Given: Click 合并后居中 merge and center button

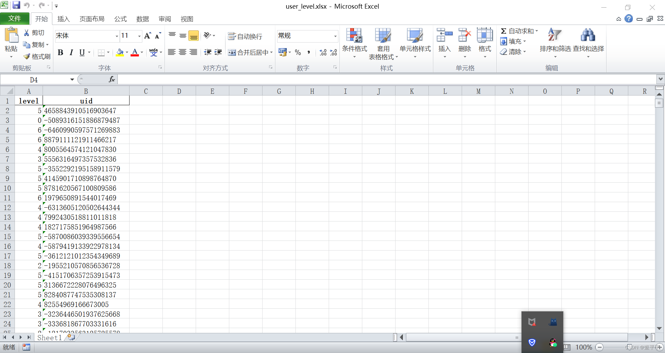Looking at the screenshot, I should click(x=248, y=52).
